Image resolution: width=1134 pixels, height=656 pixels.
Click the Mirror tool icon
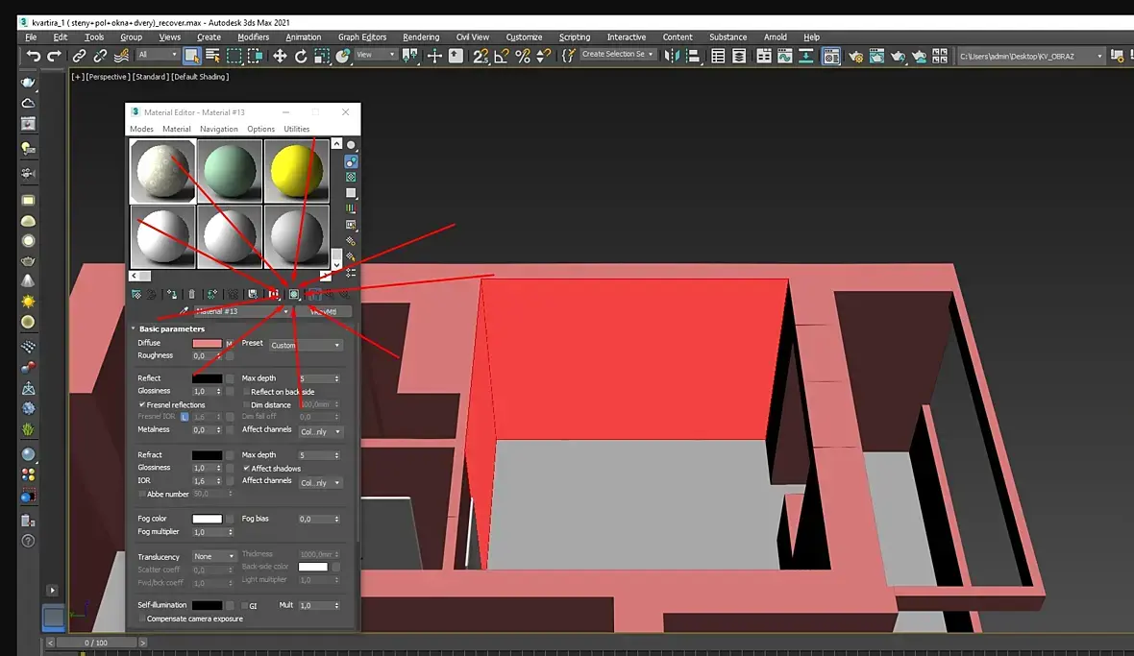pos(672,56)
